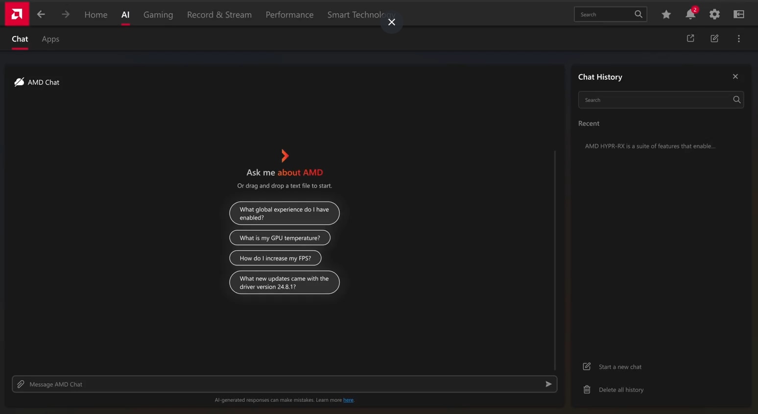Toggle the sidebar panel icon
The height and width of the screenshot is (414, 758).
click(x=739, y=14)
